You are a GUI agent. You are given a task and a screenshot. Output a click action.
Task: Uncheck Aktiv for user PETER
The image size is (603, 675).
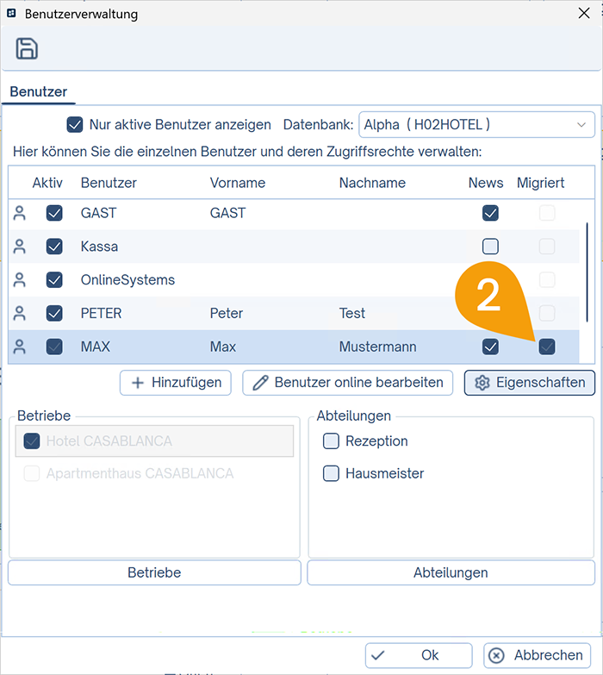(x=54, y=314)
